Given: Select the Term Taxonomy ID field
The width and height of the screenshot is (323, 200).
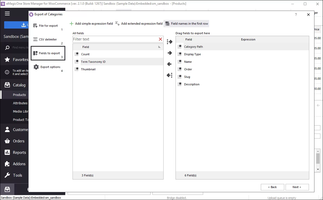Looking at the screenshot, I should click(93, 62).
